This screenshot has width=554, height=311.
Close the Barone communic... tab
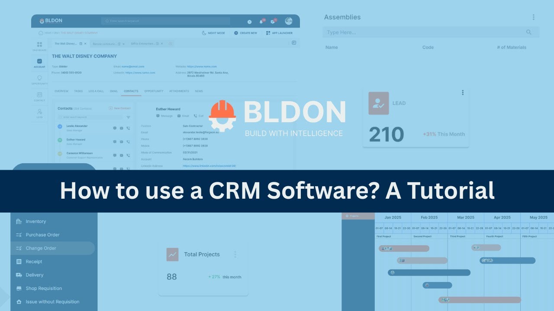(x=123, y=44)
